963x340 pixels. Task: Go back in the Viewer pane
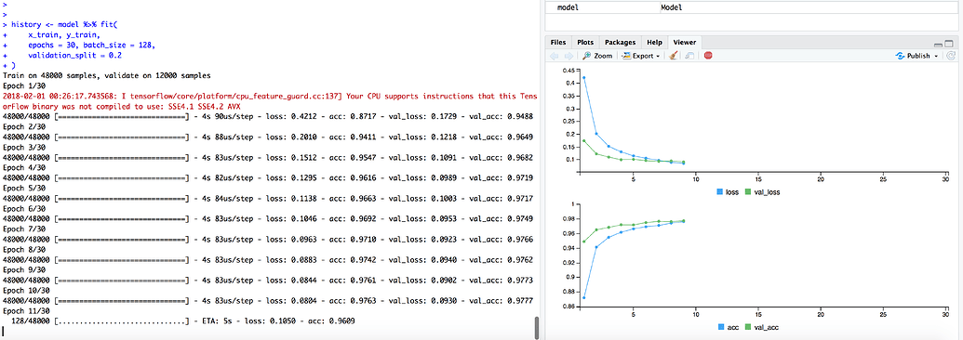(555, 56)
